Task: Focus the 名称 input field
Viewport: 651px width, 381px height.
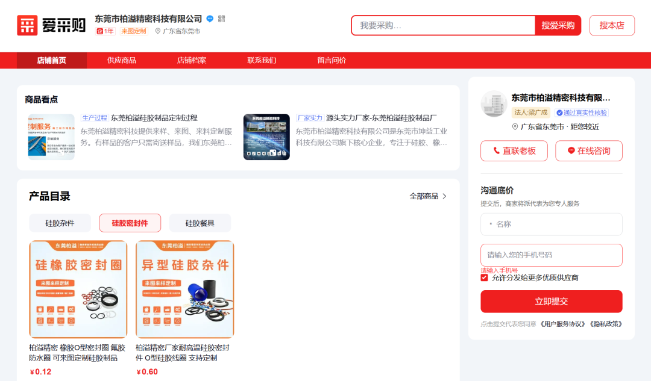Action: tap(552, 225)
